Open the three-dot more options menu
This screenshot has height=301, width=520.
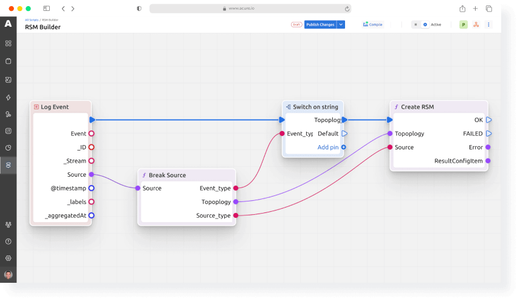point(488,24)
